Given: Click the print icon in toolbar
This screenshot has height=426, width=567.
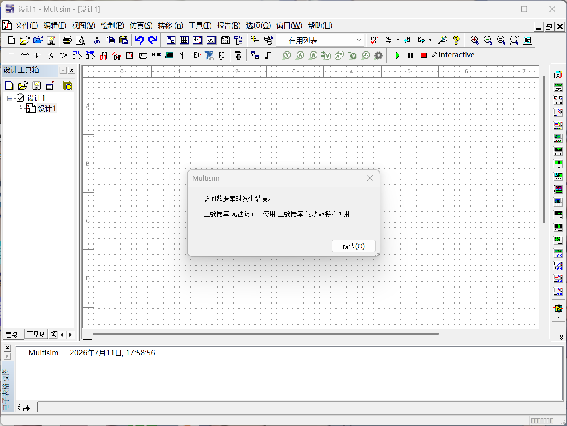Looking at the screenshot, I should pyautogui.click(x=67, y=40).
